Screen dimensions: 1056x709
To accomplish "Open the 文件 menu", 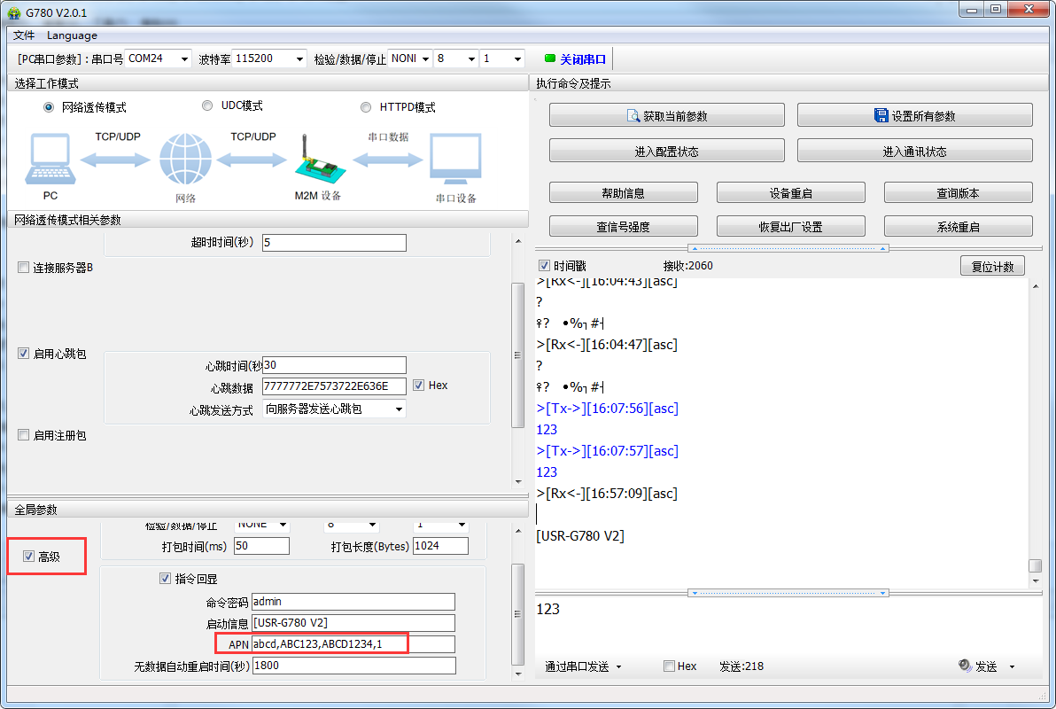I will [x=24, y=35].
